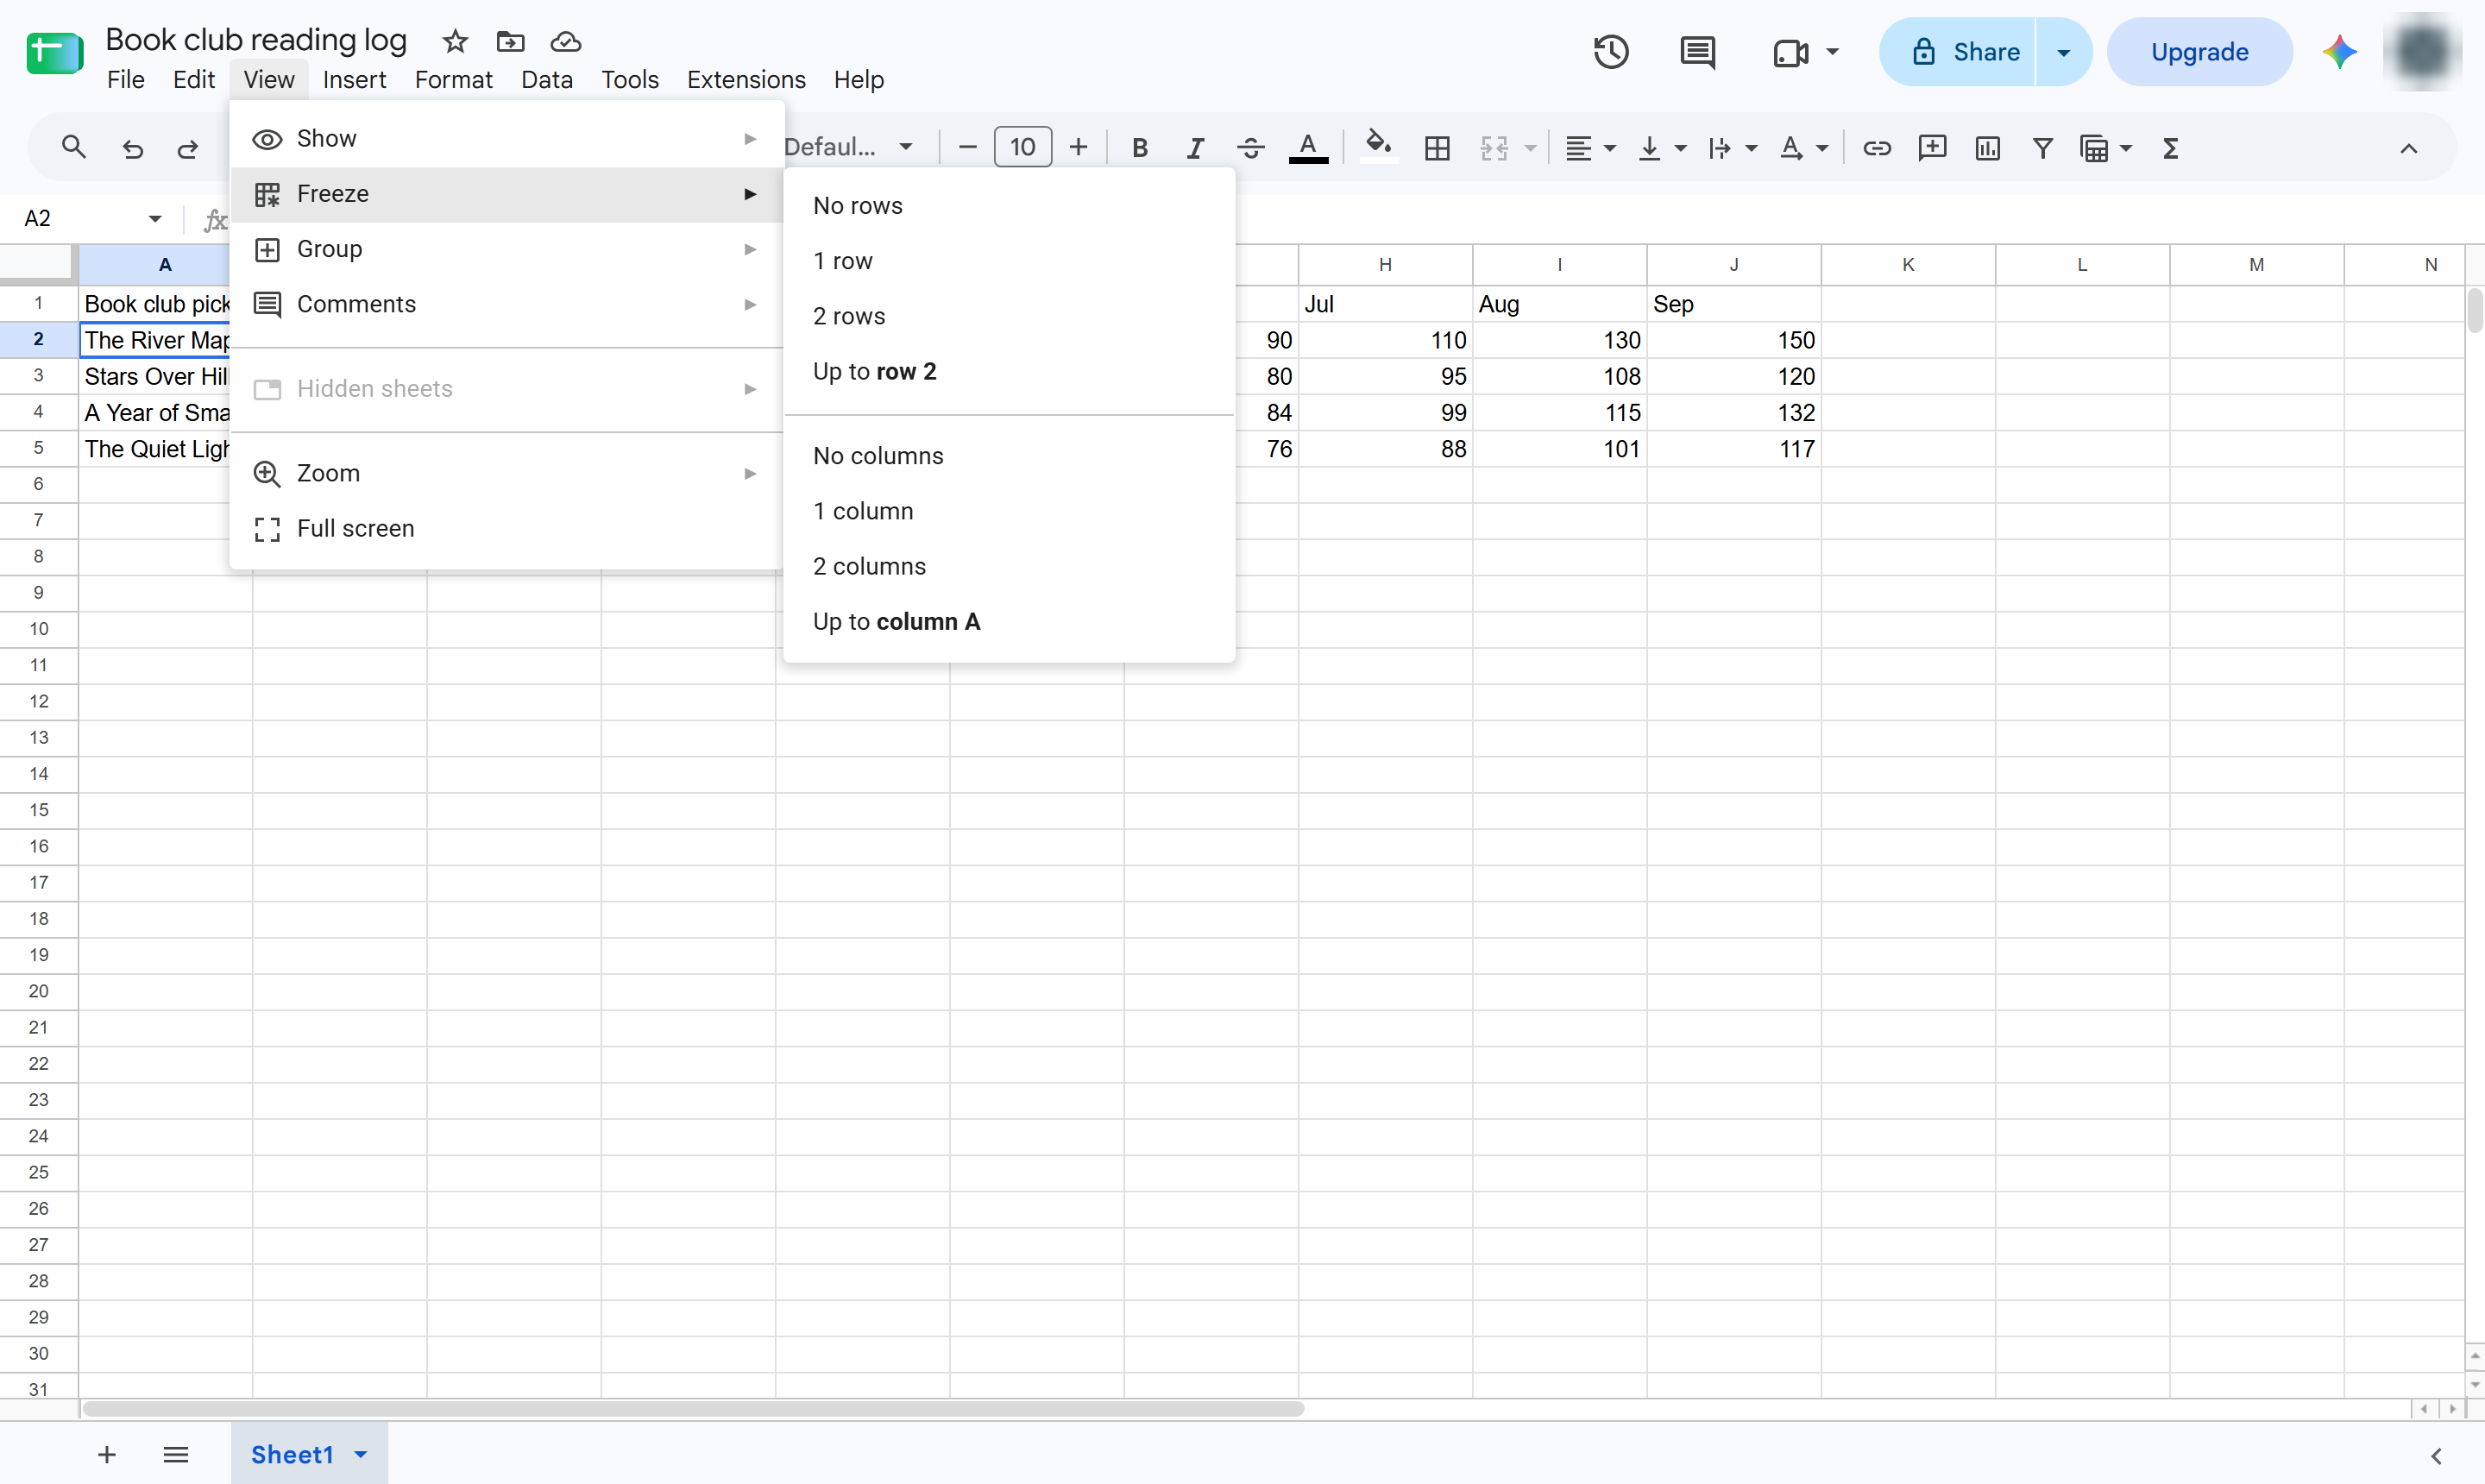Open the fill color picker
Image resolution: width=2485 pixels, height=1484 pixels.
click(x=1379, y=148)
